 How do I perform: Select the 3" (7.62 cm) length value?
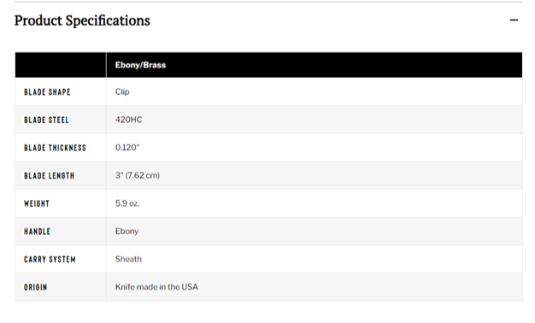coord(137,175)
